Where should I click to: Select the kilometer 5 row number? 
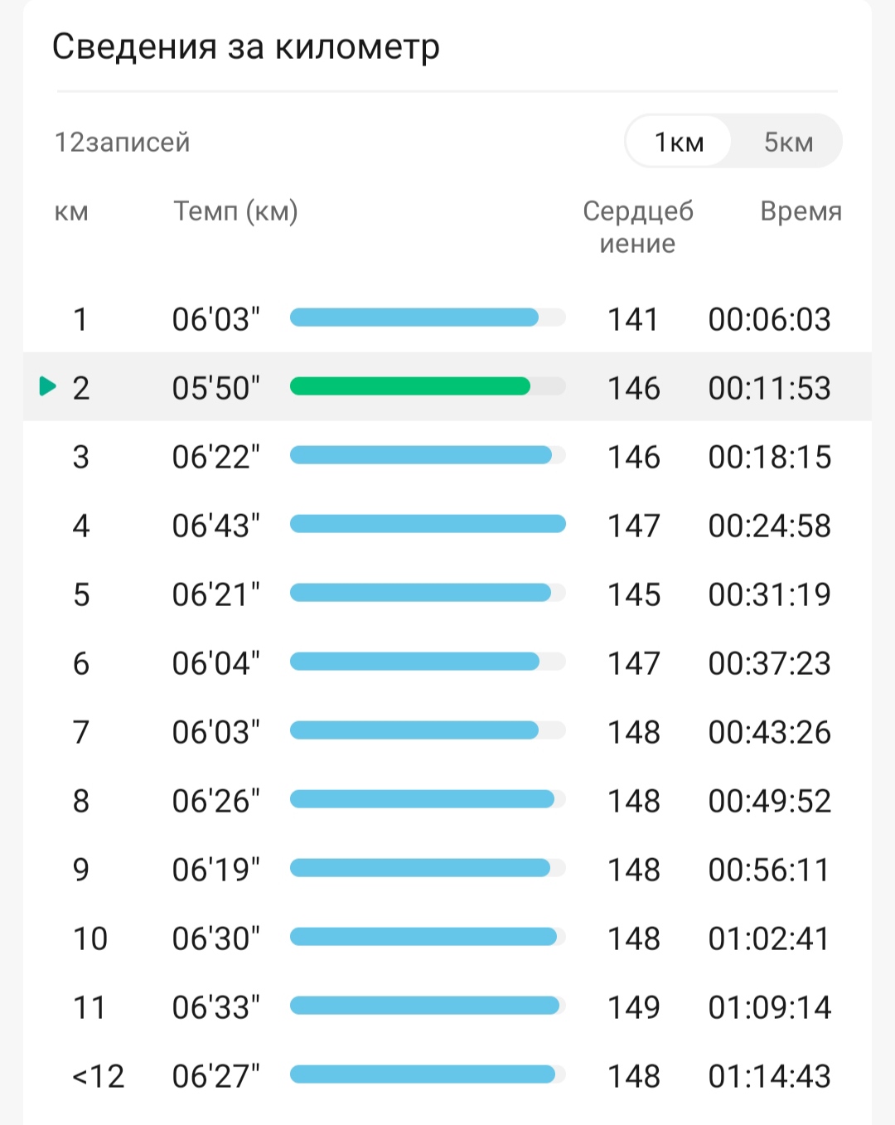pos(81,594)
